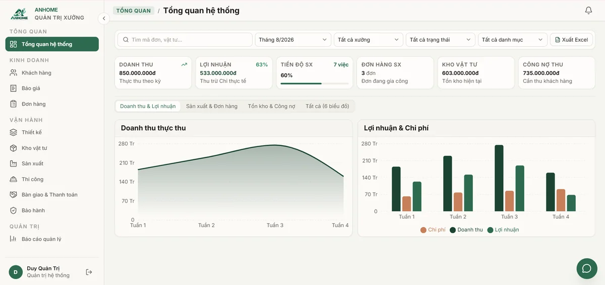Open the notifications bell
Viewport: 605px width, 285px height.
(x=588, y=11)
